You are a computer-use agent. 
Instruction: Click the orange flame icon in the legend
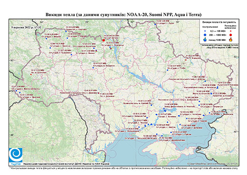click(x=230, y=39)
